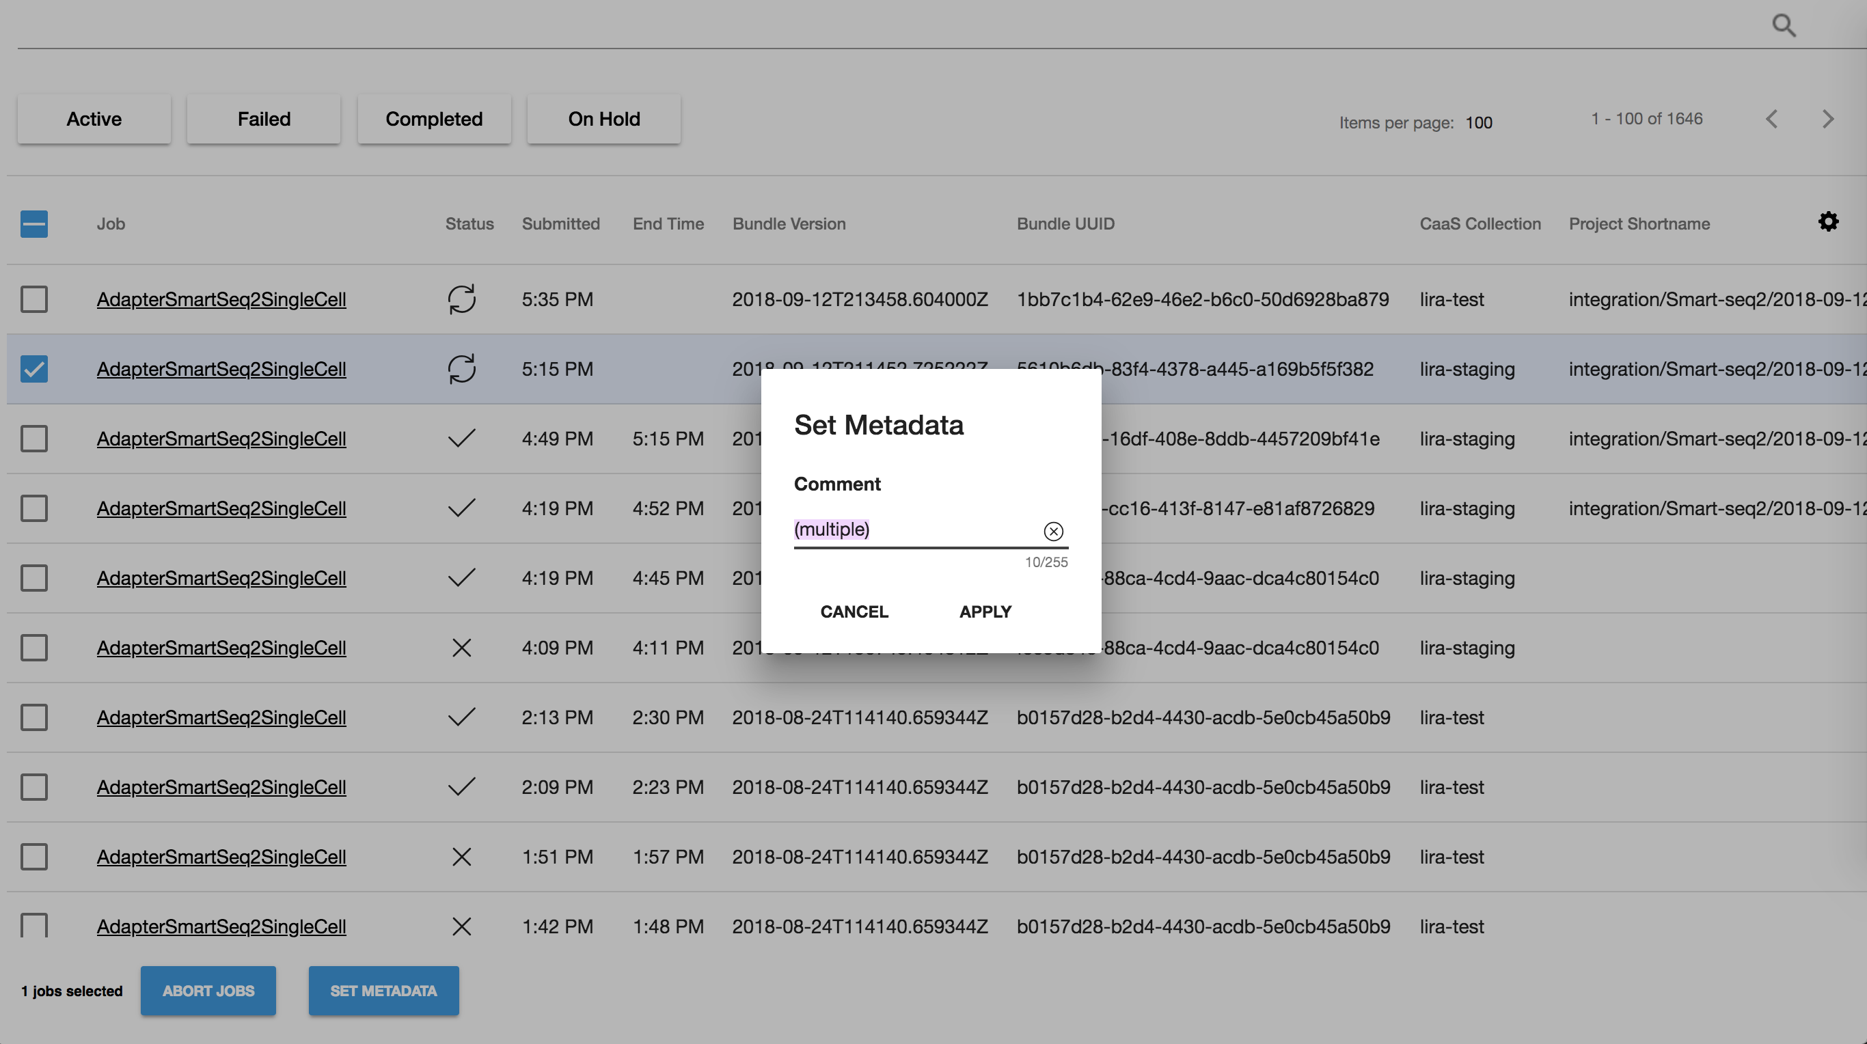Click CANCEL to dismiss the dialog
The height and width of the screenshot is (1044, 1867).
854,612
